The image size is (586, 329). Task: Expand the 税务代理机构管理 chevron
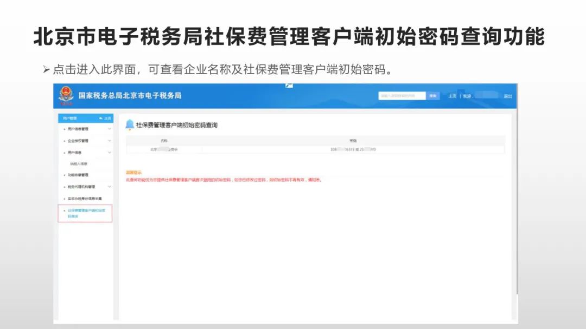[109, 187]
